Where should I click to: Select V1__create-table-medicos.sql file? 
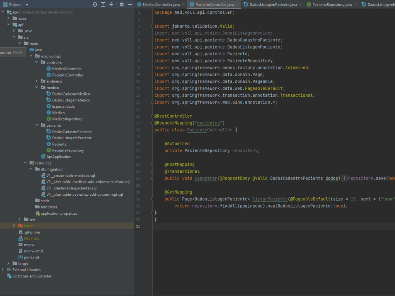[71, 176]
